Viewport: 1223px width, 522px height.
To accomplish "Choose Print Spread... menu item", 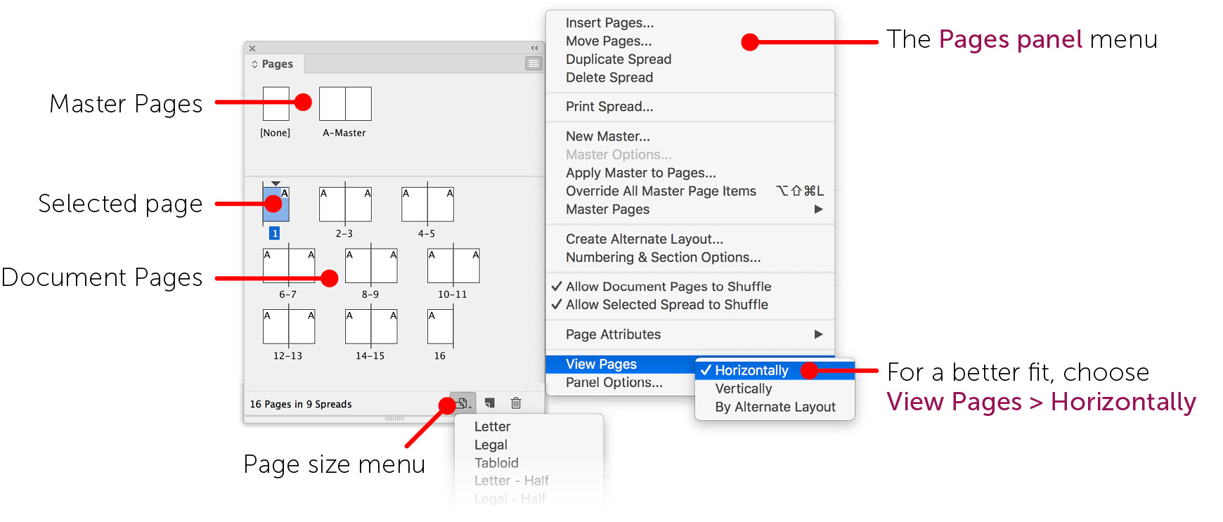I will pyautogui.click(x=690, y=107).
